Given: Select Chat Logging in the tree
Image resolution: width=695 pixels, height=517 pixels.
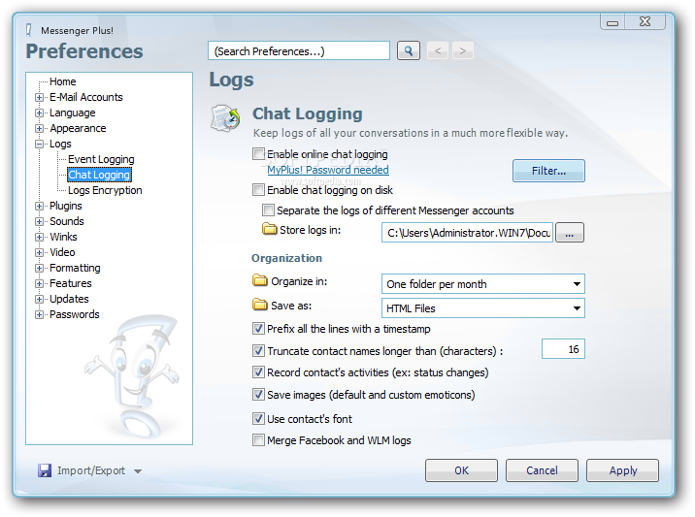Looking at the screenshot, I should pyautogui.click(x=99, y=175).
